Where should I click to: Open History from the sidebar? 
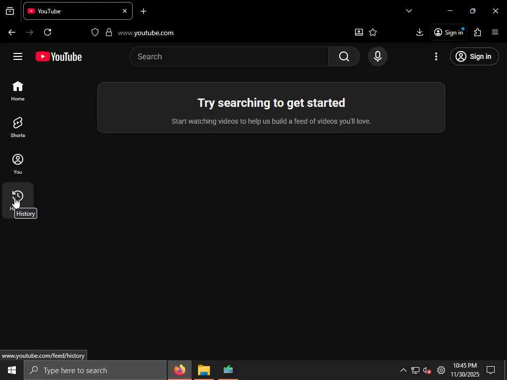pos(18,200)
